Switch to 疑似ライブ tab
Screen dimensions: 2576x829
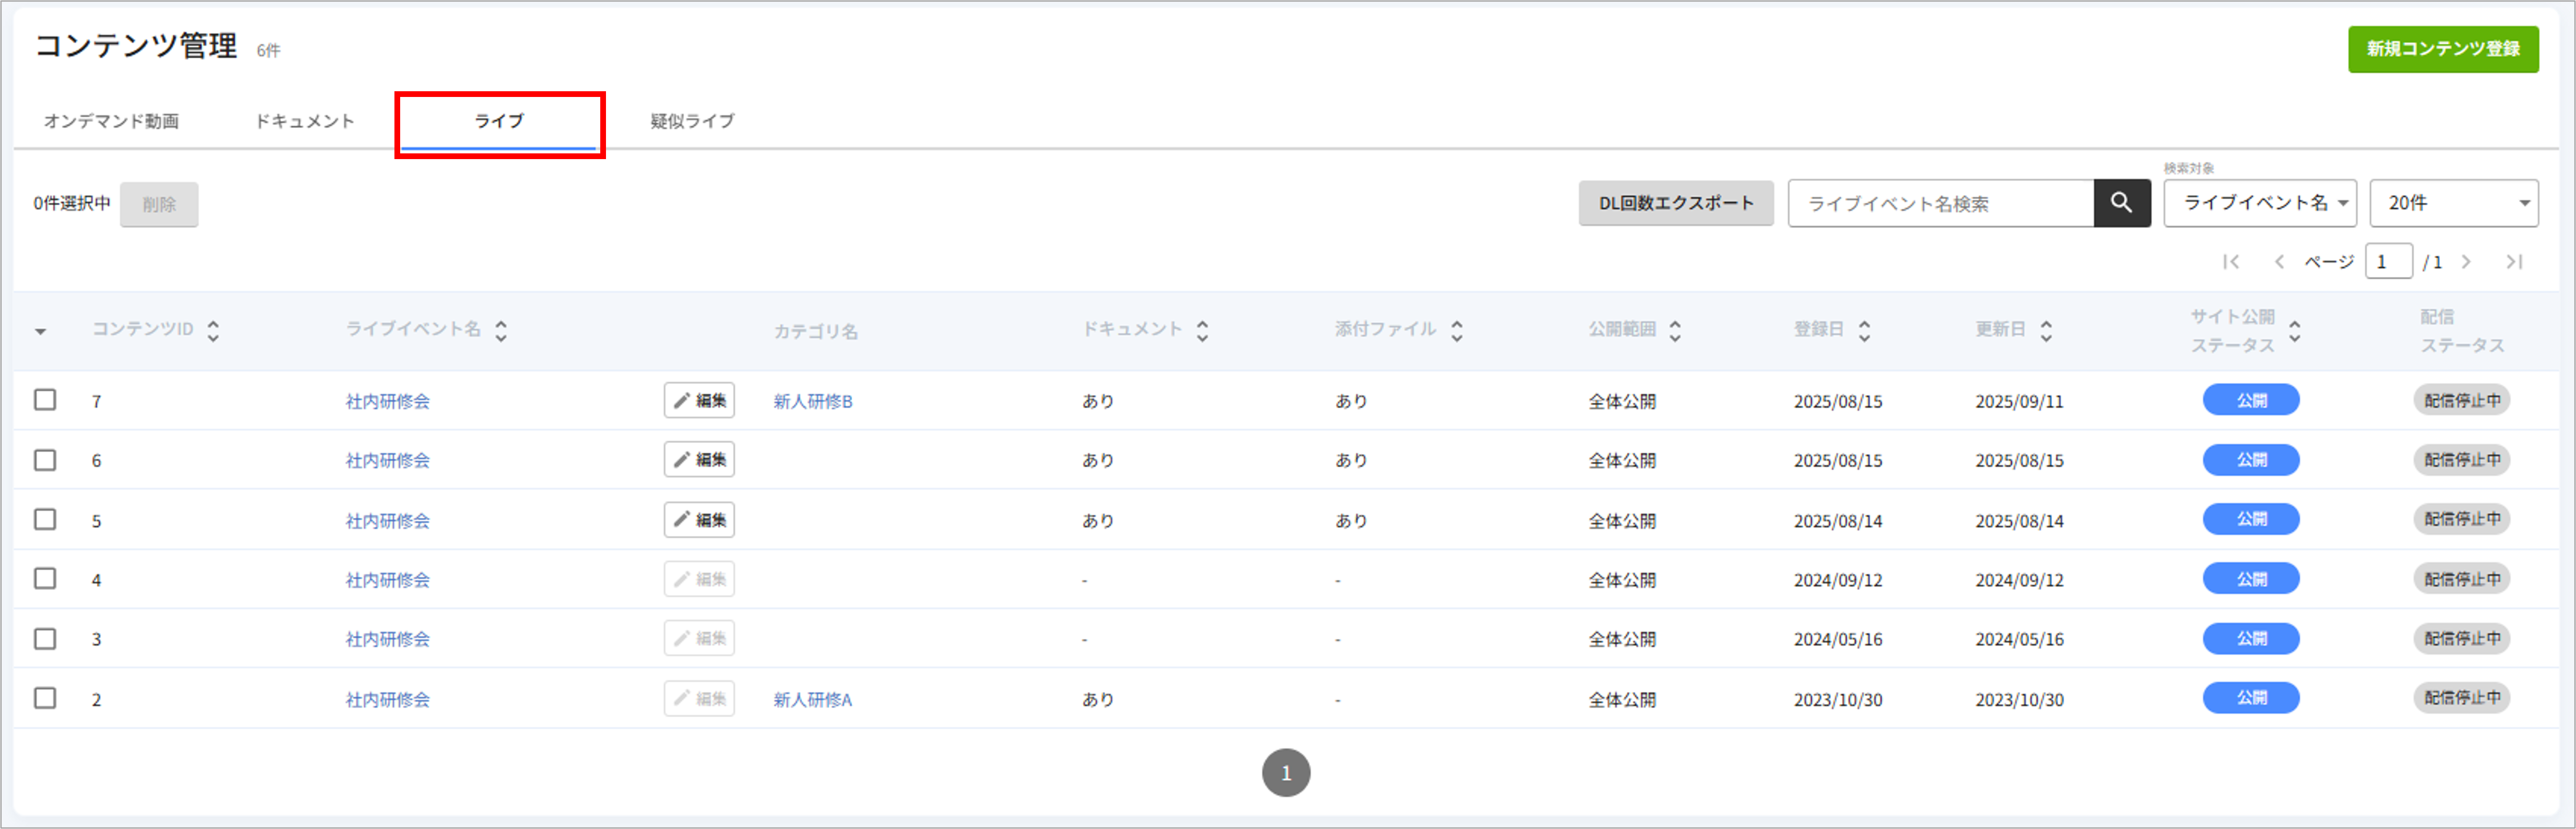tap(692, 121)
